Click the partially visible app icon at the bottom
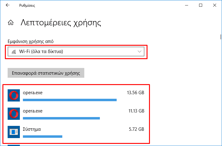The width and height of the screenshot is (222, 146). click(x=14, y=145)
